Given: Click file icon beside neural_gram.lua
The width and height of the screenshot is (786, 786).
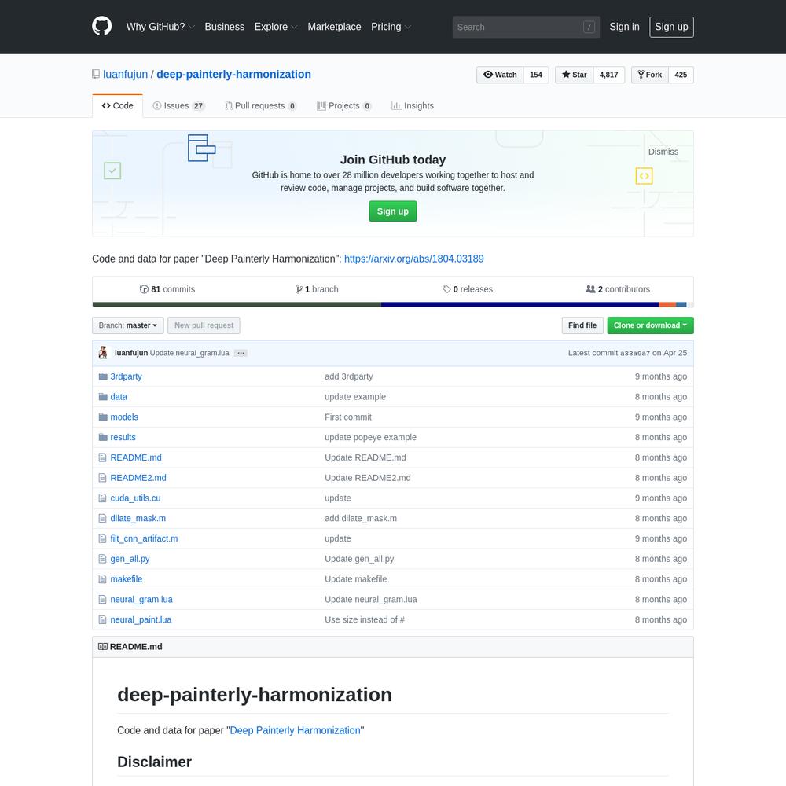Looking at the screenshot, I should pyautogui.click(x=102, y=600).
